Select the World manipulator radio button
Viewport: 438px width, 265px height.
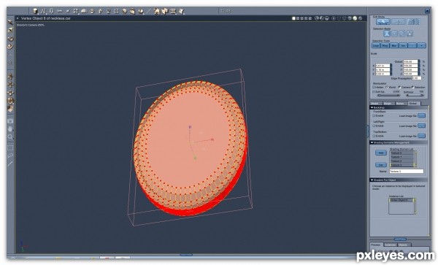coord(387,87)
